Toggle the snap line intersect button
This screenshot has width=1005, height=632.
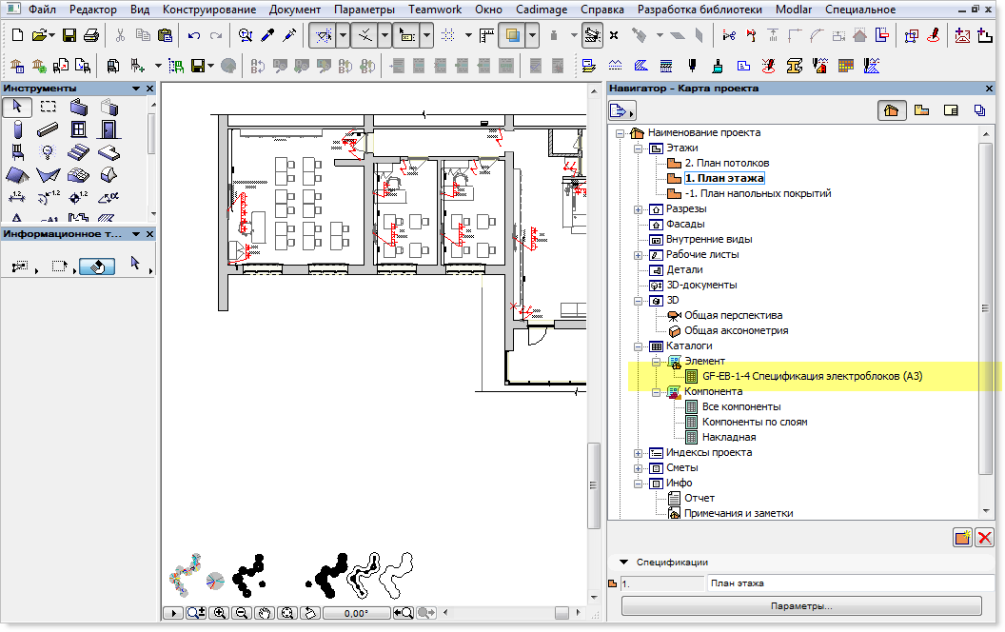[365, 36]
